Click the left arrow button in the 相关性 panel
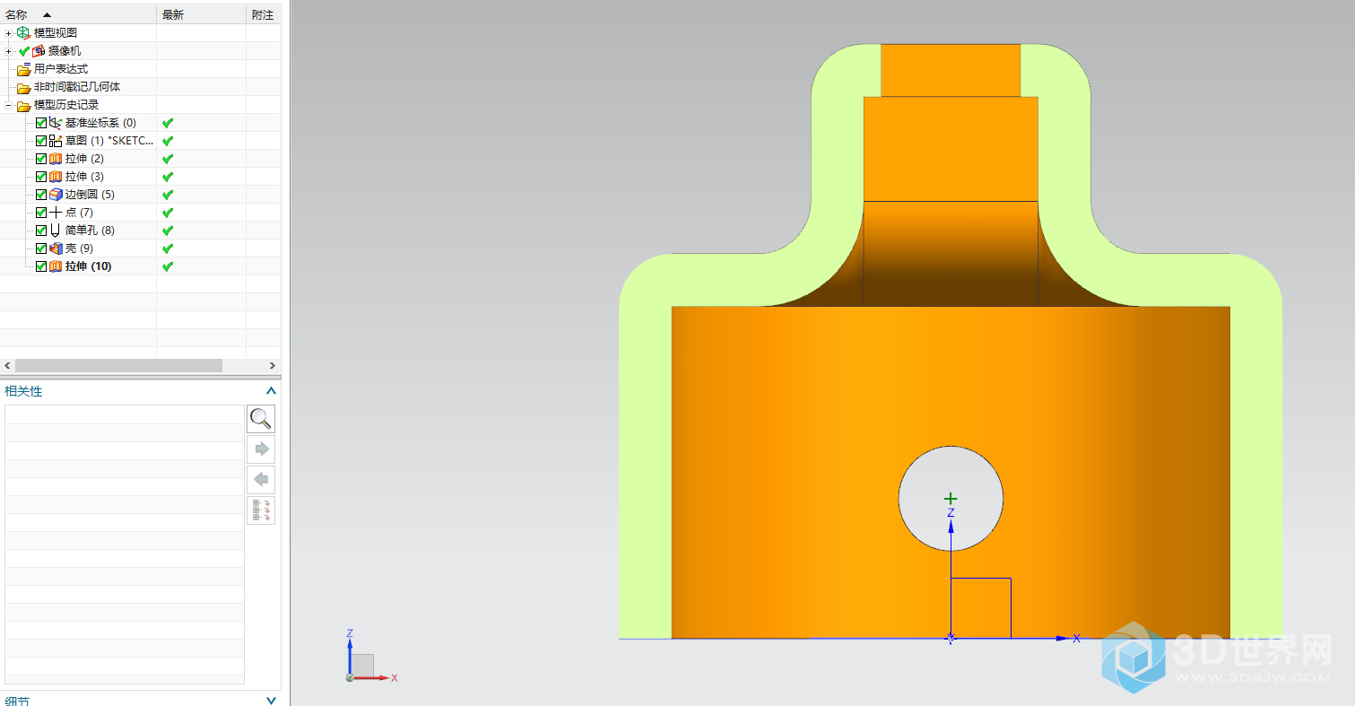 tap(261, 480)
